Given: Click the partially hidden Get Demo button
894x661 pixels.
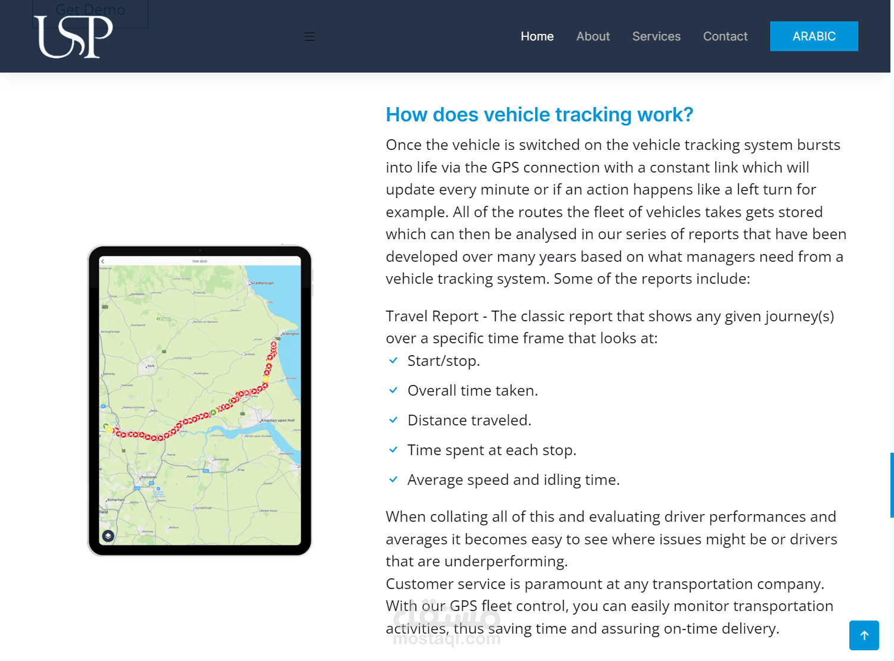Looking at the screenshot, I should (x=90, y=14).
